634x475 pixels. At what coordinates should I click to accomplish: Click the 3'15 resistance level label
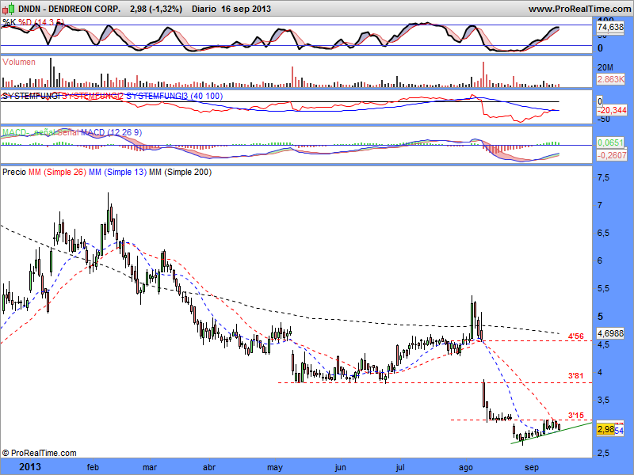click(576, 415)
